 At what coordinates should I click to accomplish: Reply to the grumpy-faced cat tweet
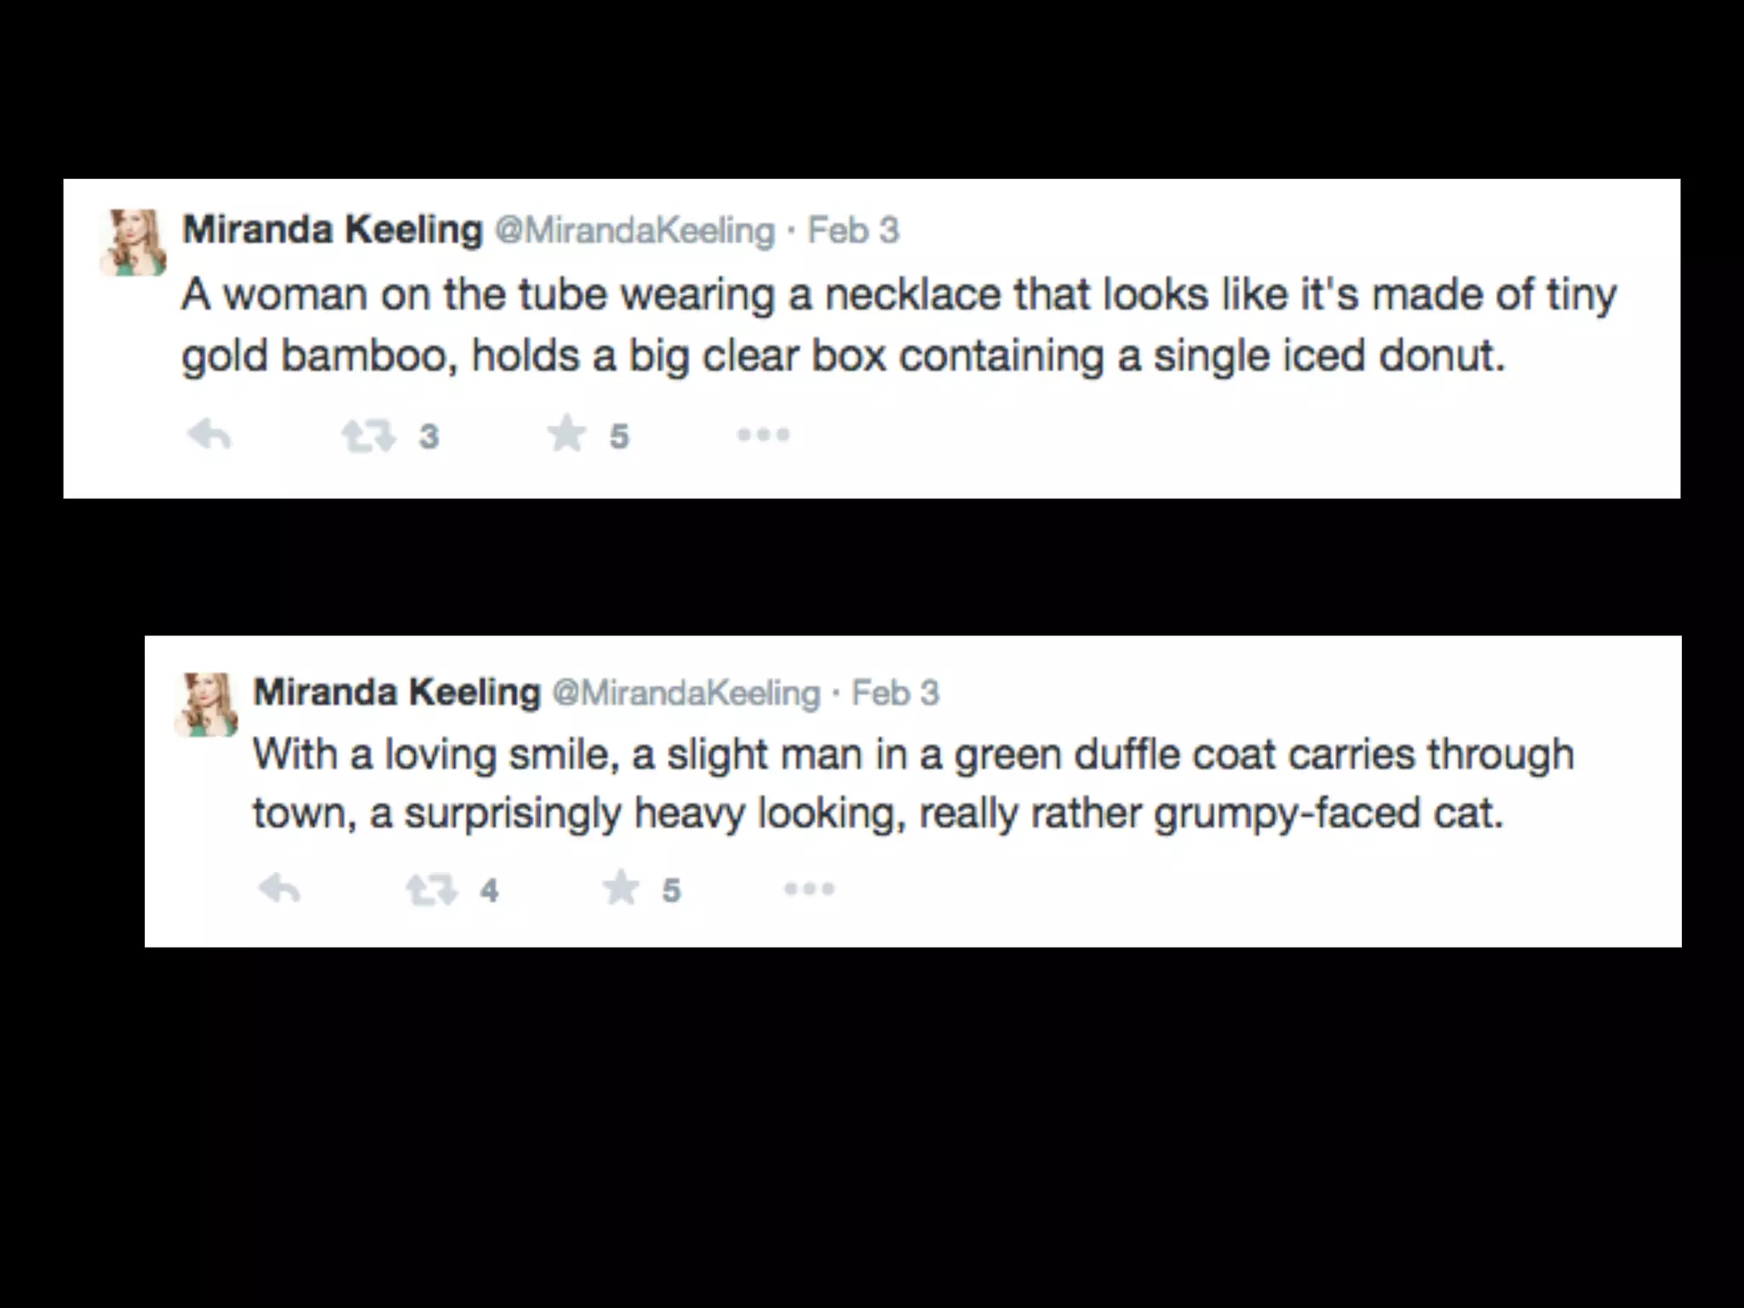(x=279, y=890)
